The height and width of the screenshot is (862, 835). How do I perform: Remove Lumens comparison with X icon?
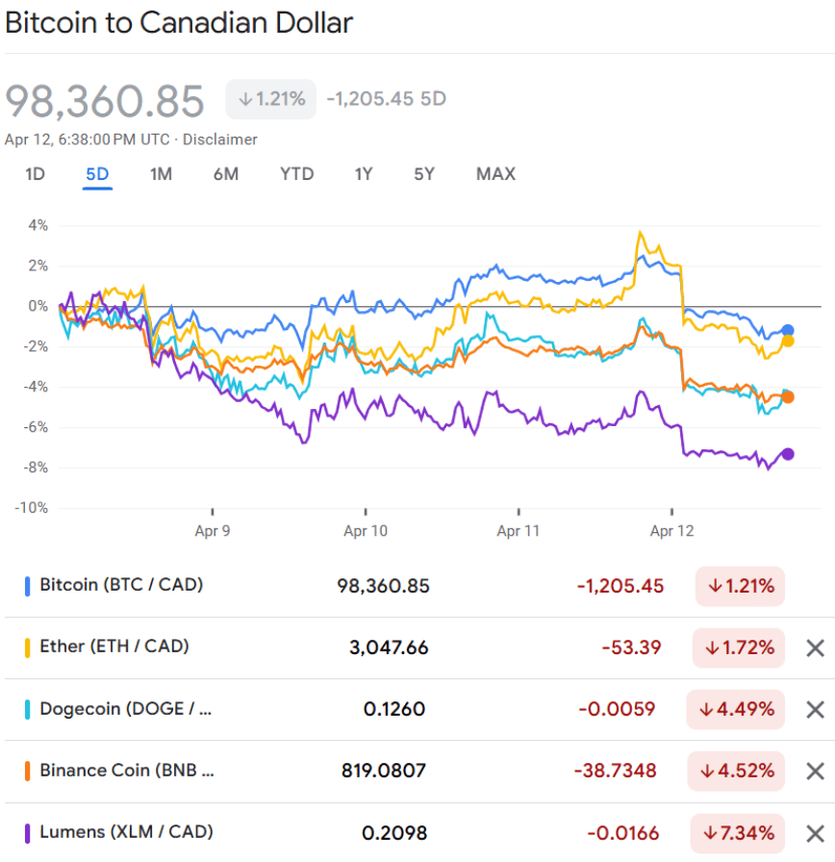coord(815,833)
